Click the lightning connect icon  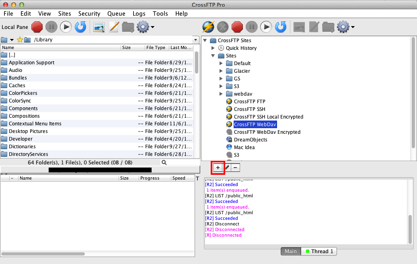pos(208,27)
